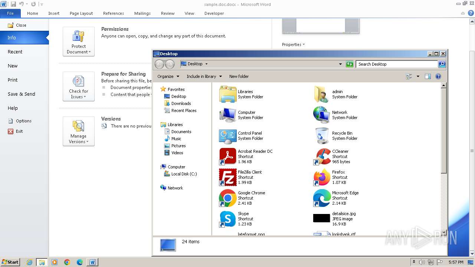Open the Protect Document button
This screenshot has width=475, height=267.
point(79,42)
